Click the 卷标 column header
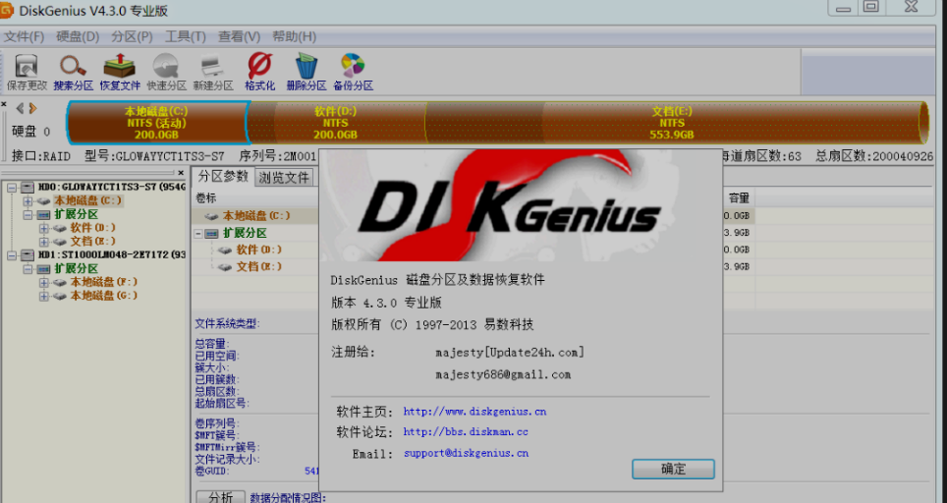Image resolution: width=947 pixels, height=503 pixels. 206,198
